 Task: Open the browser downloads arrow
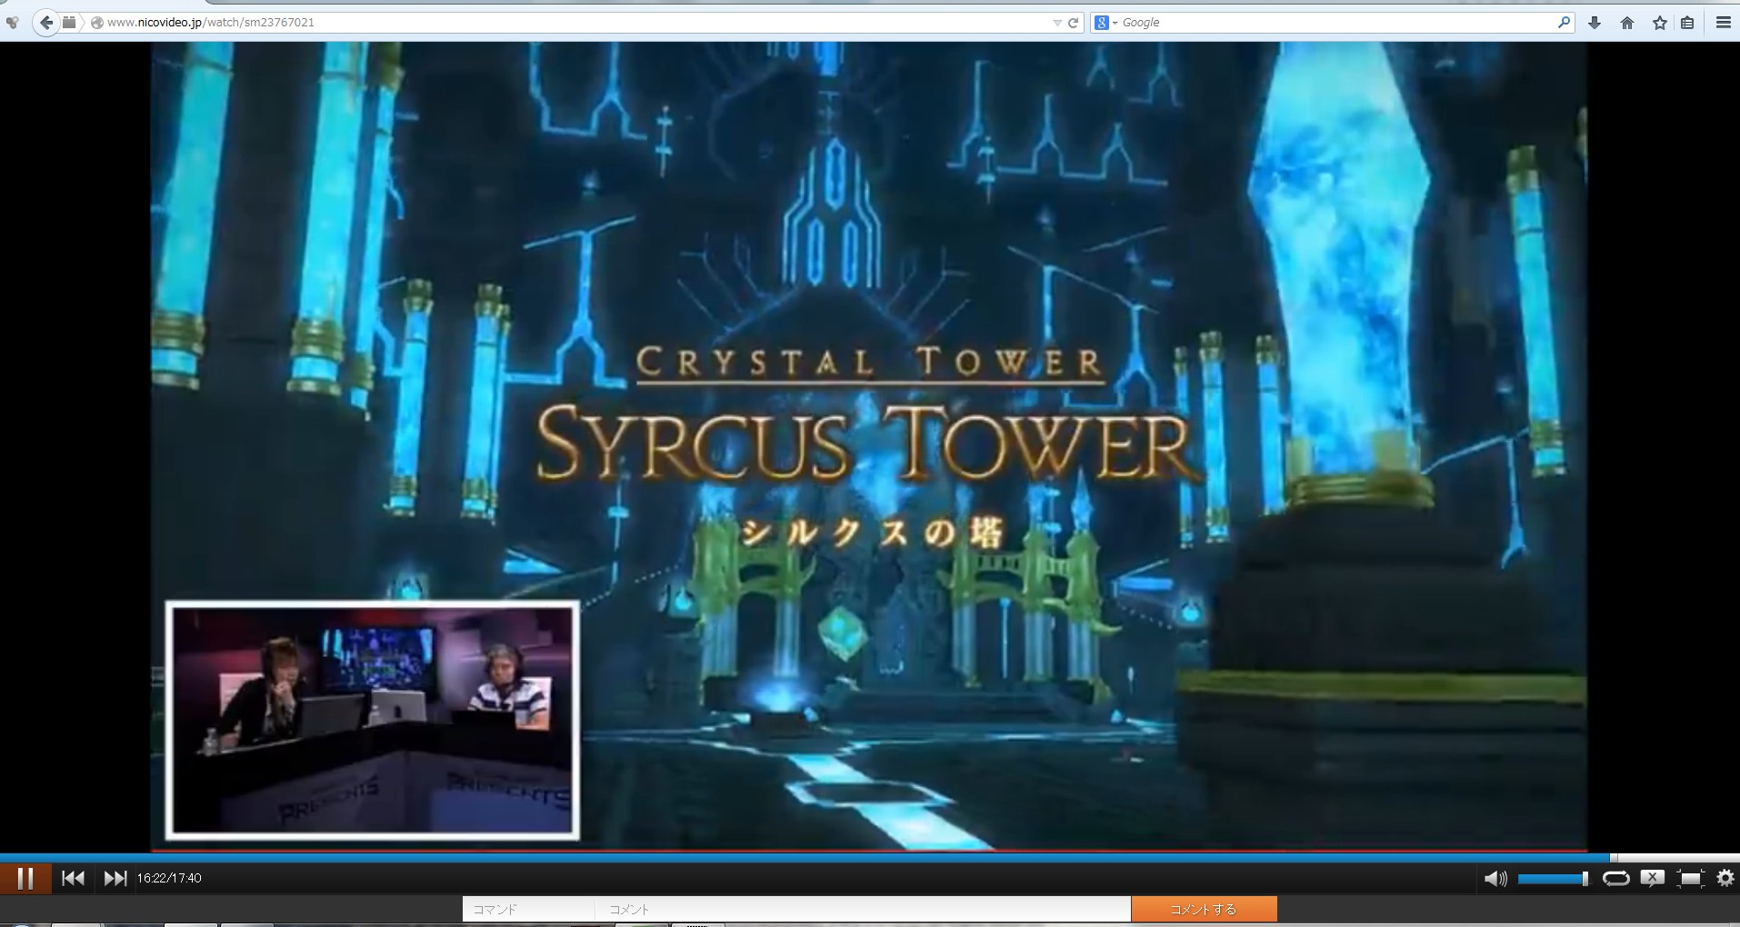(x=1594, y=23)
